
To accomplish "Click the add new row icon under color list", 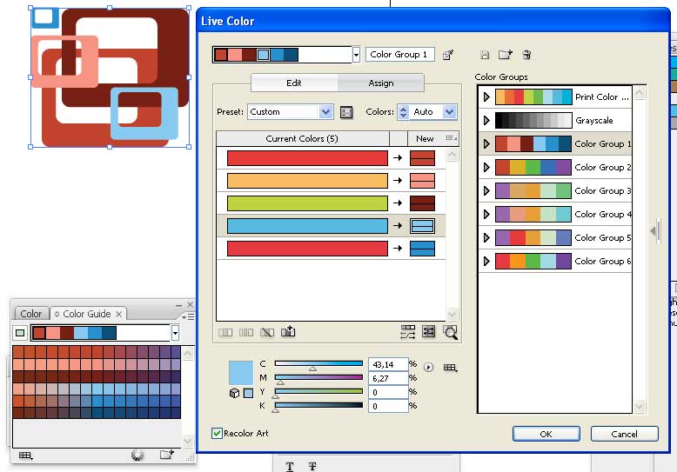I will point(289,331).
